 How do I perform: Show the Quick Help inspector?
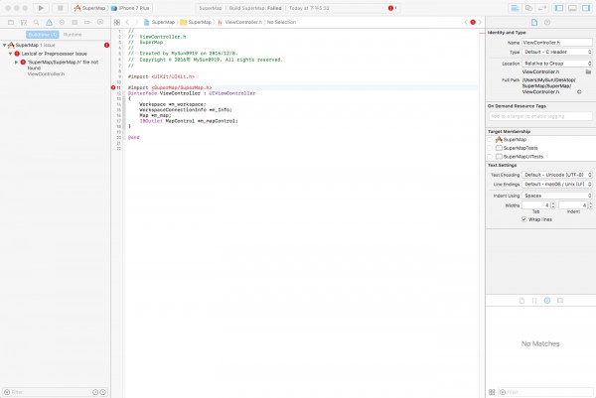(x=547, y=23)
